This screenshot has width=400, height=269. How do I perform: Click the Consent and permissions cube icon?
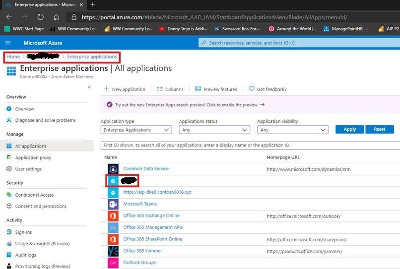point(9,206)
